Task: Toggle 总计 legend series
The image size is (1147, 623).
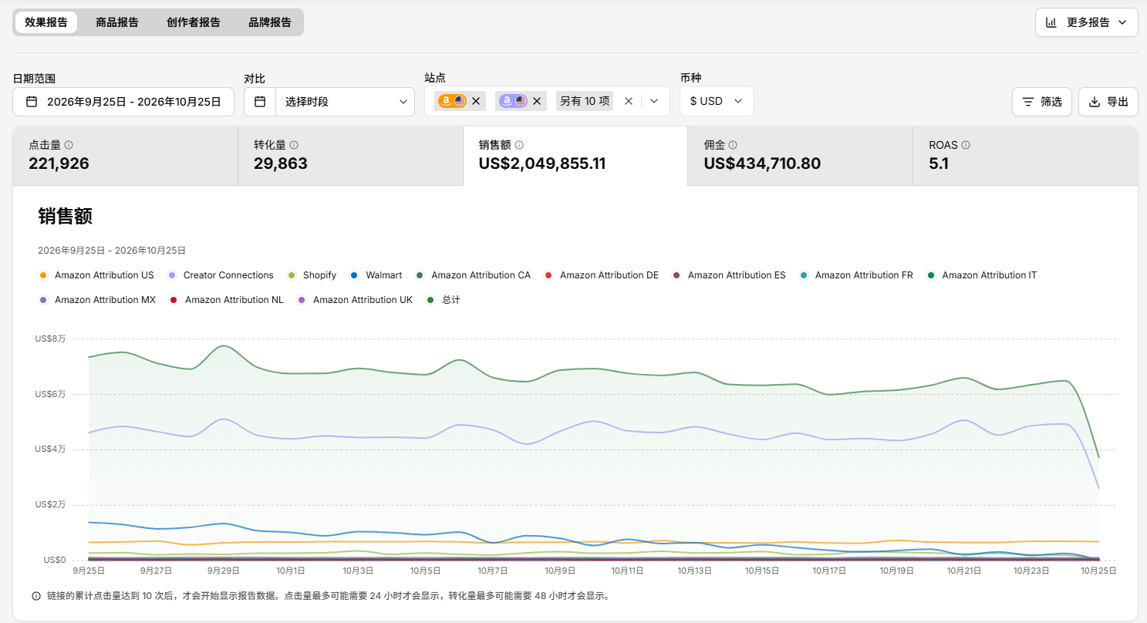Action: [x=444, y=300]
